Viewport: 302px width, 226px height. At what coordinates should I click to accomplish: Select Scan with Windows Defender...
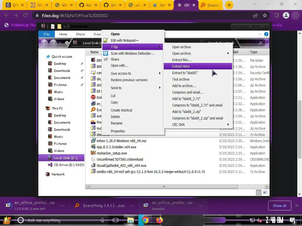coord(132,54)
